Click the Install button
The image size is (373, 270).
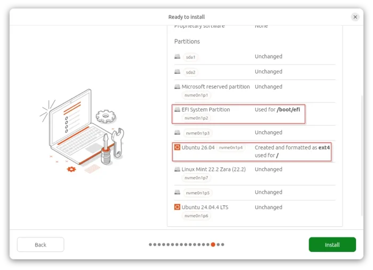pyautogui.click(x=332, y=244)
